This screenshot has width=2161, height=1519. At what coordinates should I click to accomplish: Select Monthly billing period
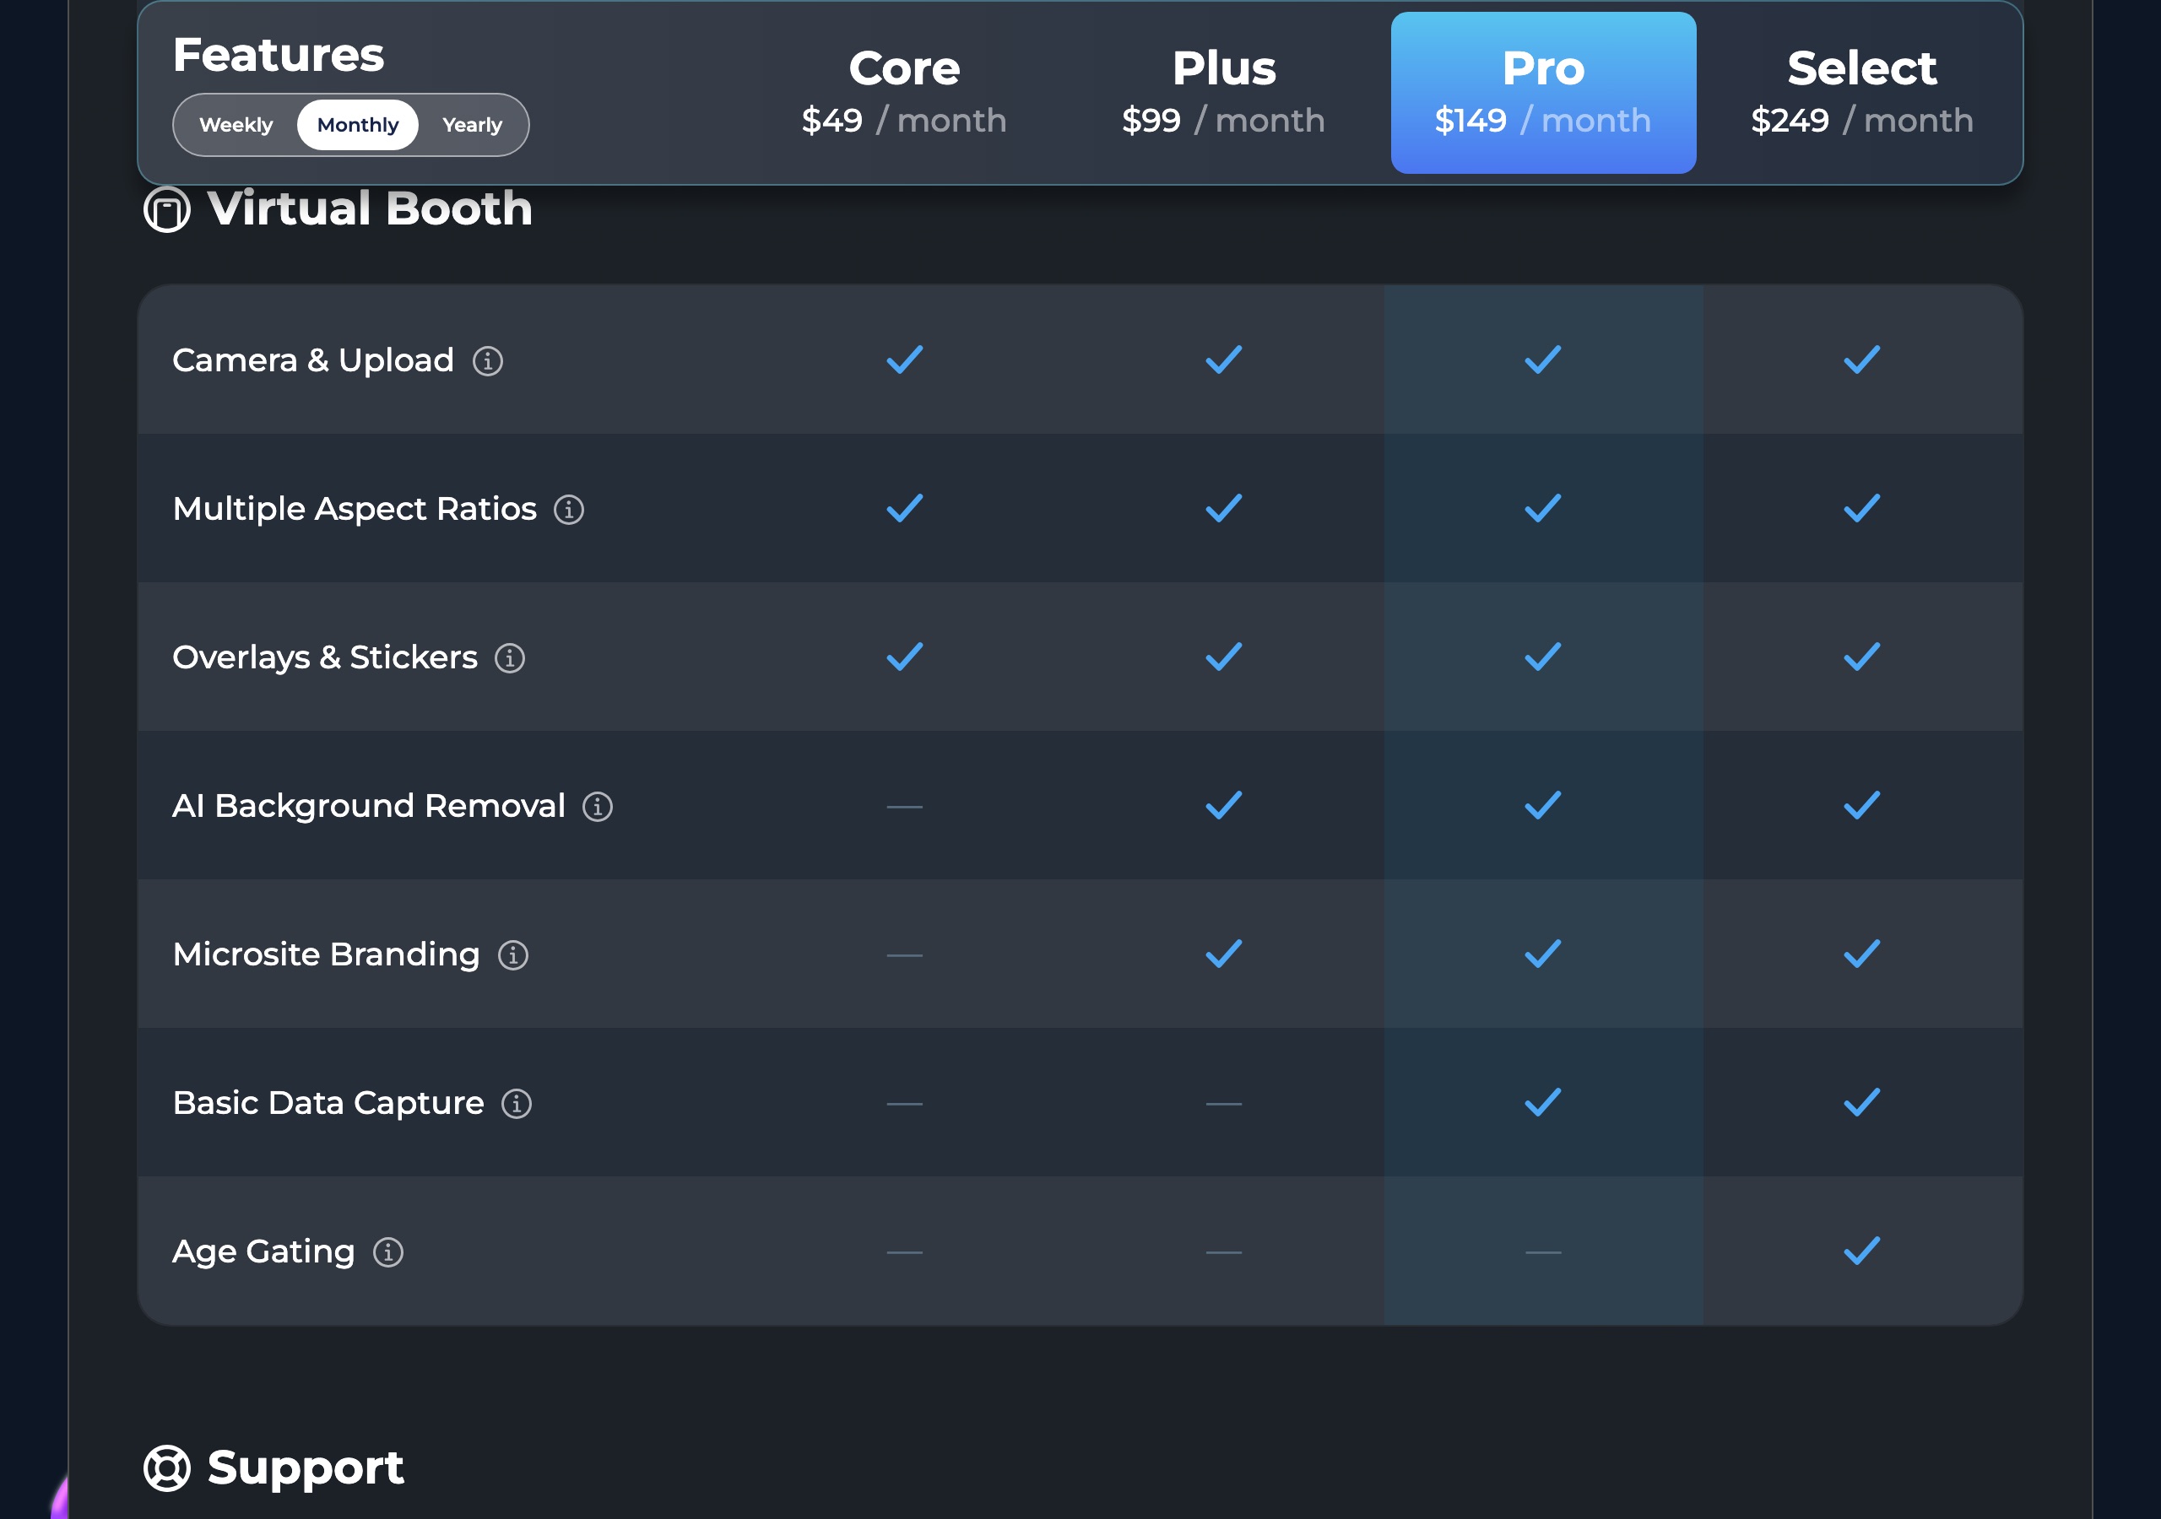(358, 125)
